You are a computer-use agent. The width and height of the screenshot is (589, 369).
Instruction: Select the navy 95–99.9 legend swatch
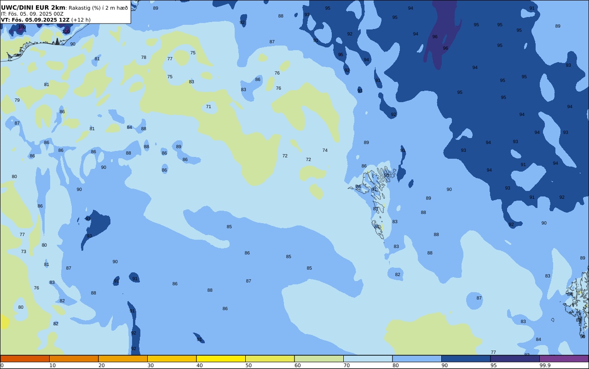[515, 358]
